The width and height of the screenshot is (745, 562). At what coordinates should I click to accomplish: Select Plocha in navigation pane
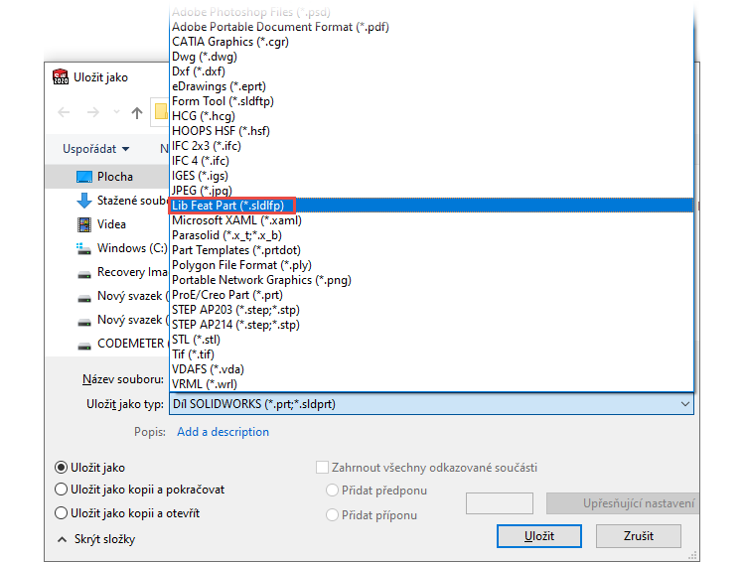[107, 177]
